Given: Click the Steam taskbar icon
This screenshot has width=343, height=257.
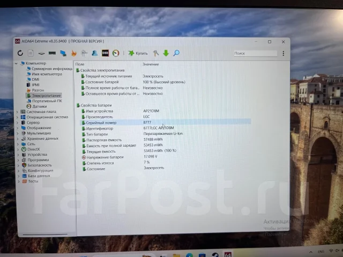Looking at the screenshot, I should click(215, 255).
